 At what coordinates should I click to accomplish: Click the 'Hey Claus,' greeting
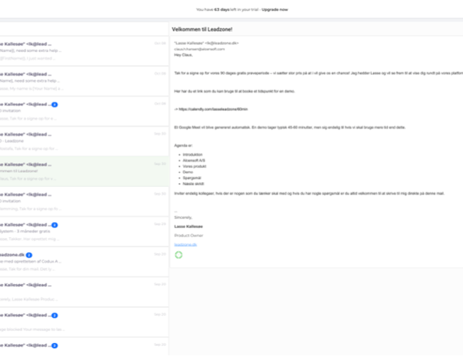click(183, 55)
